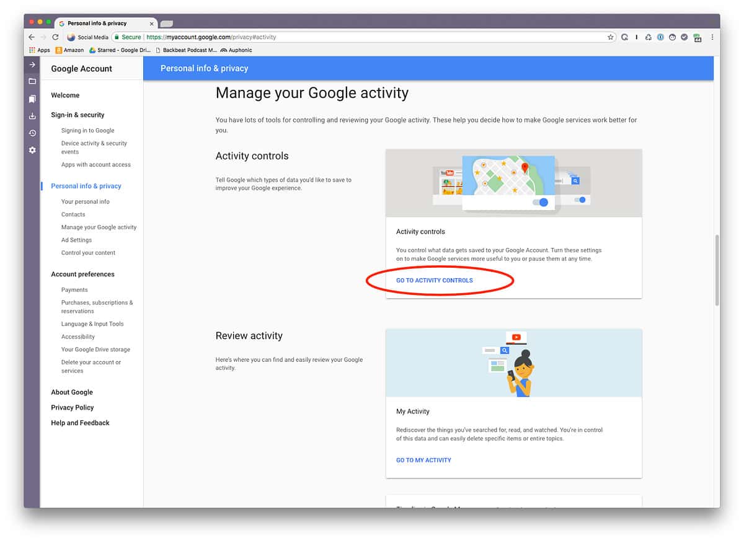Click the Social Media profile avatar icon
This screenshot has width=744, height=541.
click(x=71, y=37)
